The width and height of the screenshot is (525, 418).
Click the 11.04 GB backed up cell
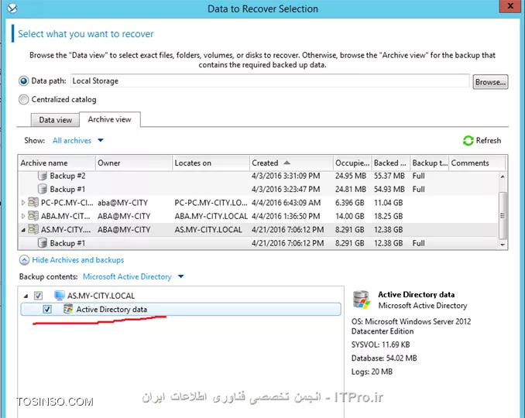(389, 203)
